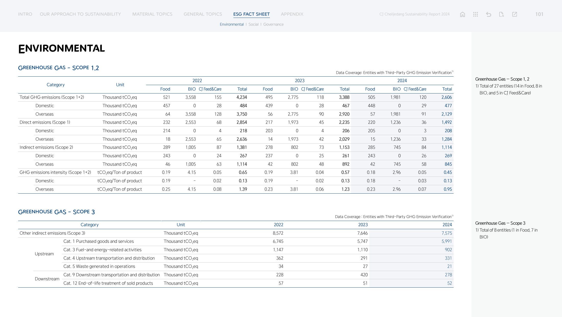Click Cat. 12 End-of-life treatment row
This screenshot has width=562, height=317.
click(x=108, y=283)
